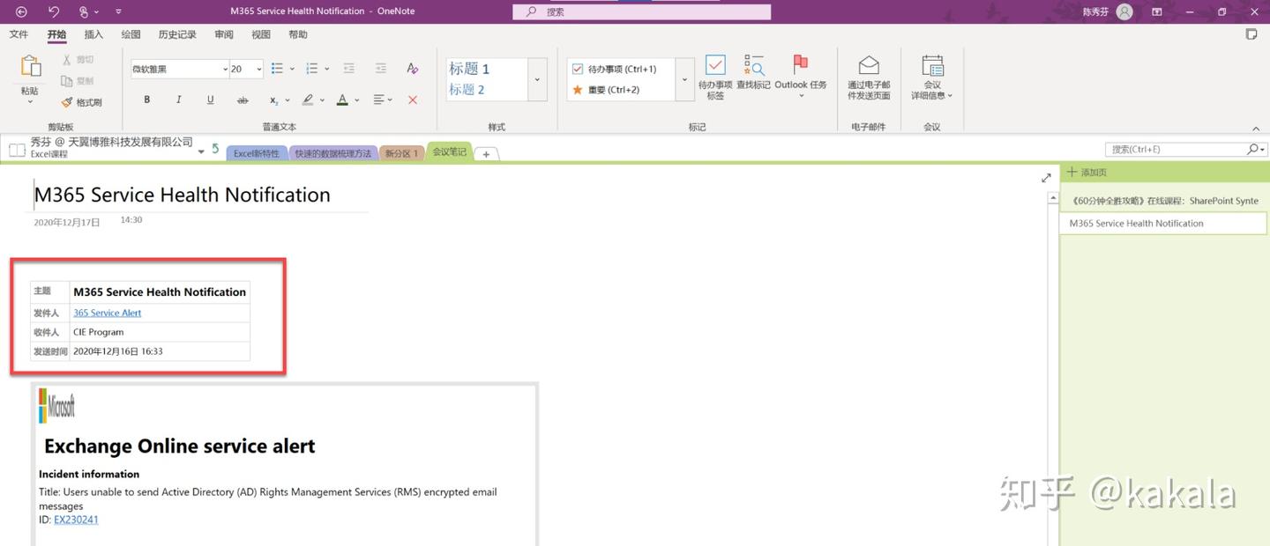Apply the text highlight pen
Viewport: 1270px width, 546px height.
pyautogui.click(x=308, y=100)
